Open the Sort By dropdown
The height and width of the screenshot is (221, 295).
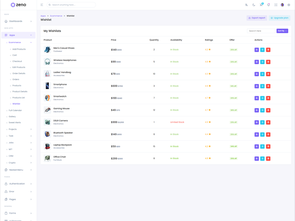point(282,31)
